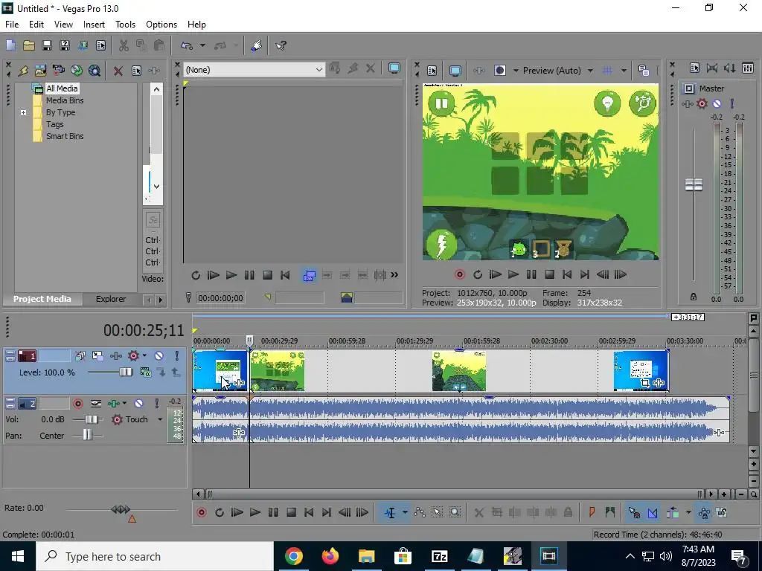Screen dimensions: 762x571
Task: Open the Options menu
Action: (x=161, y=25)
